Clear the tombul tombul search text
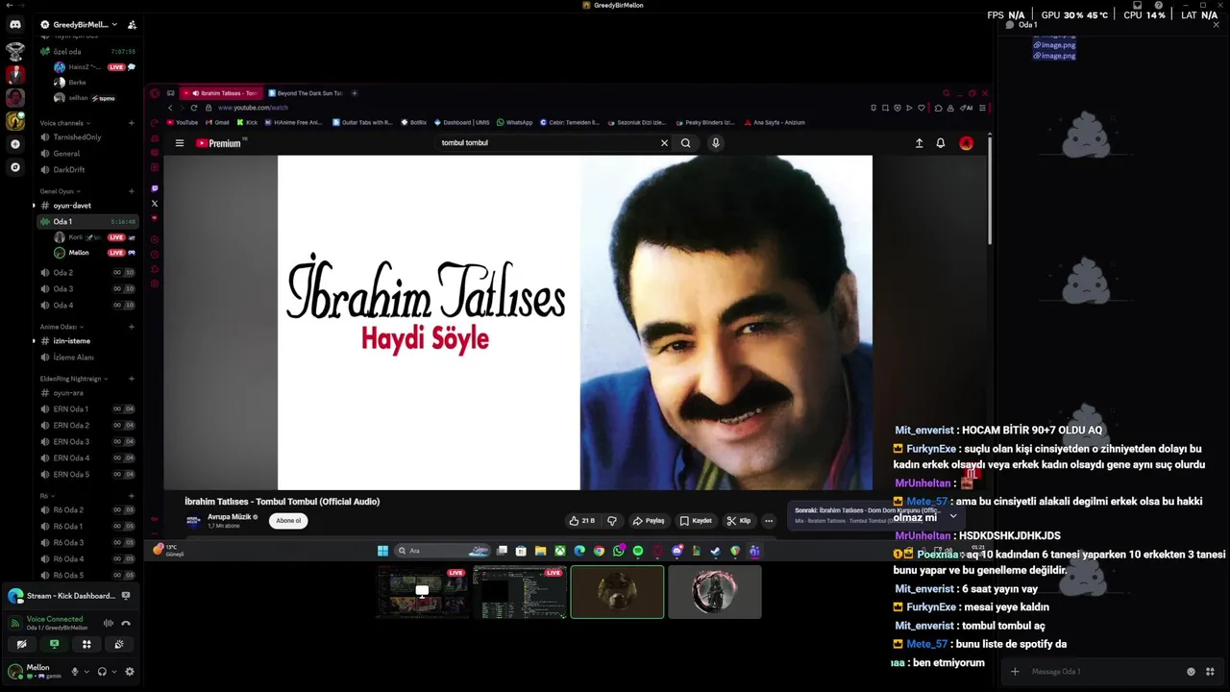 pos(664,143)
